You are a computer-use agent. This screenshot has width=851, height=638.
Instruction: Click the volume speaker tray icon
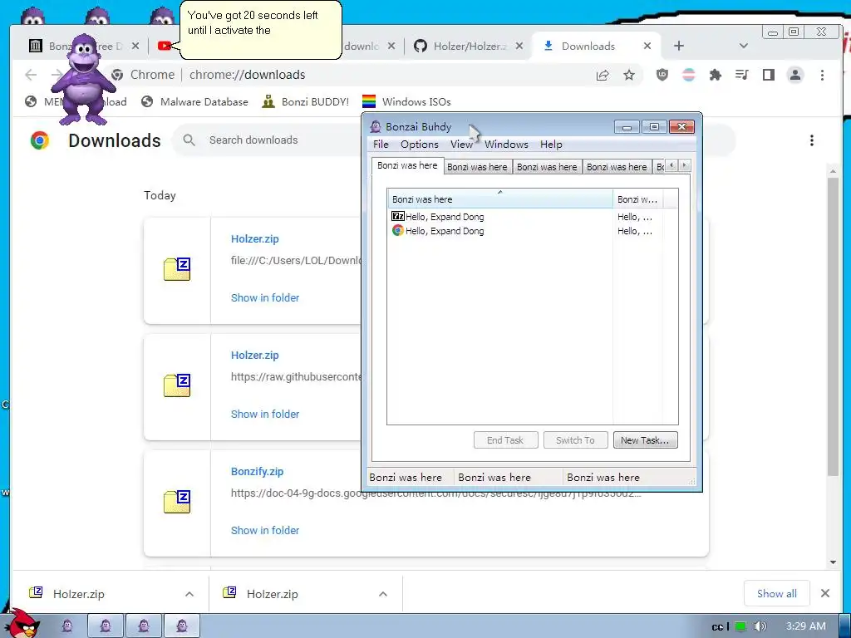[760, 626]
